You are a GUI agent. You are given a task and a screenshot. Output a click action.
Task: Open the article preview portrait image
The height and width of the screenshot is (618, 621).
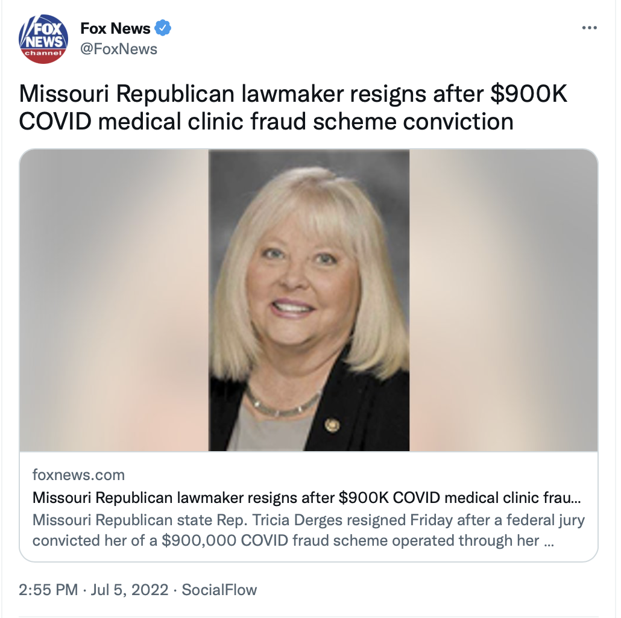309,301
